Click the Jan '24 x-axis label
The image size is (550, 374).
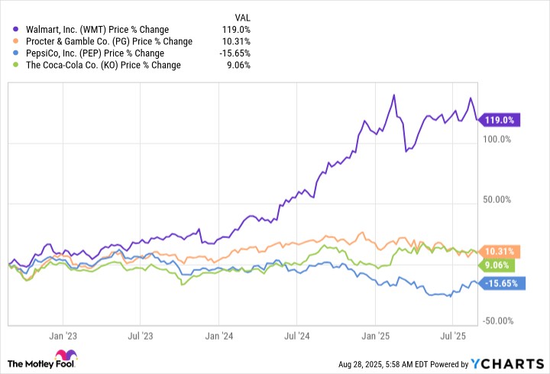(x=221, y=334)
